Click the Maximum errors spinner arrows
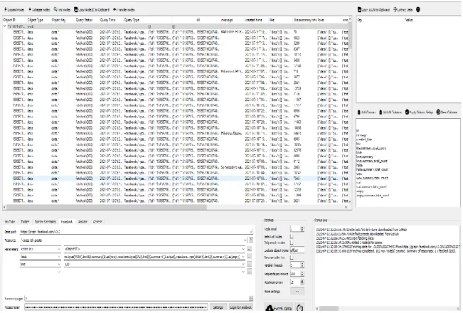Screen dimensions: 463x313 (302, 282)
